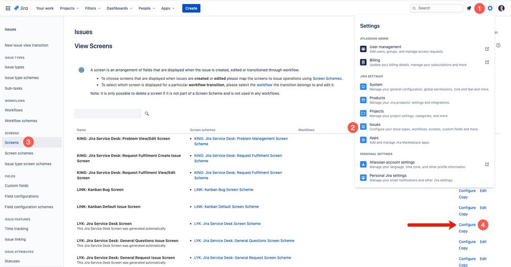
Task: Open Custom fields in sidebar
Action: coord(16,186)
